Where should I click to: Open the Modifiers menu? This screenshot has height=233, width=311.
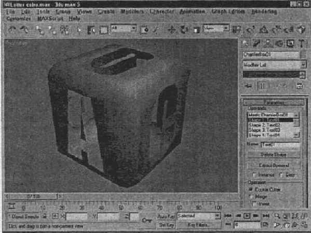tap(132, 11)
